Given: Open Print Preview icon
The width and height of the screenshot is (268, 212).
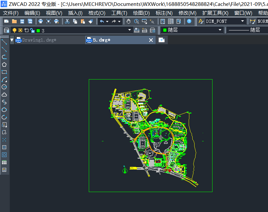Looking at the screenshot, I should (x=49, y=21).
